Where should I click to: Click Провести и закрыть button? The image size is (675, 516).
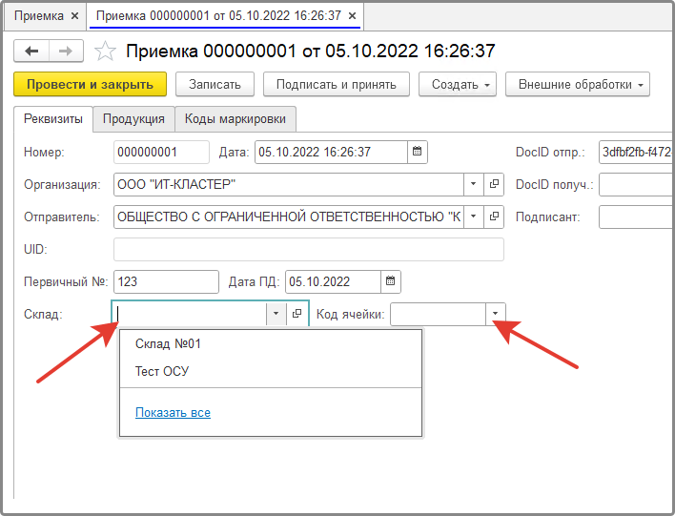tap(90, 85)
